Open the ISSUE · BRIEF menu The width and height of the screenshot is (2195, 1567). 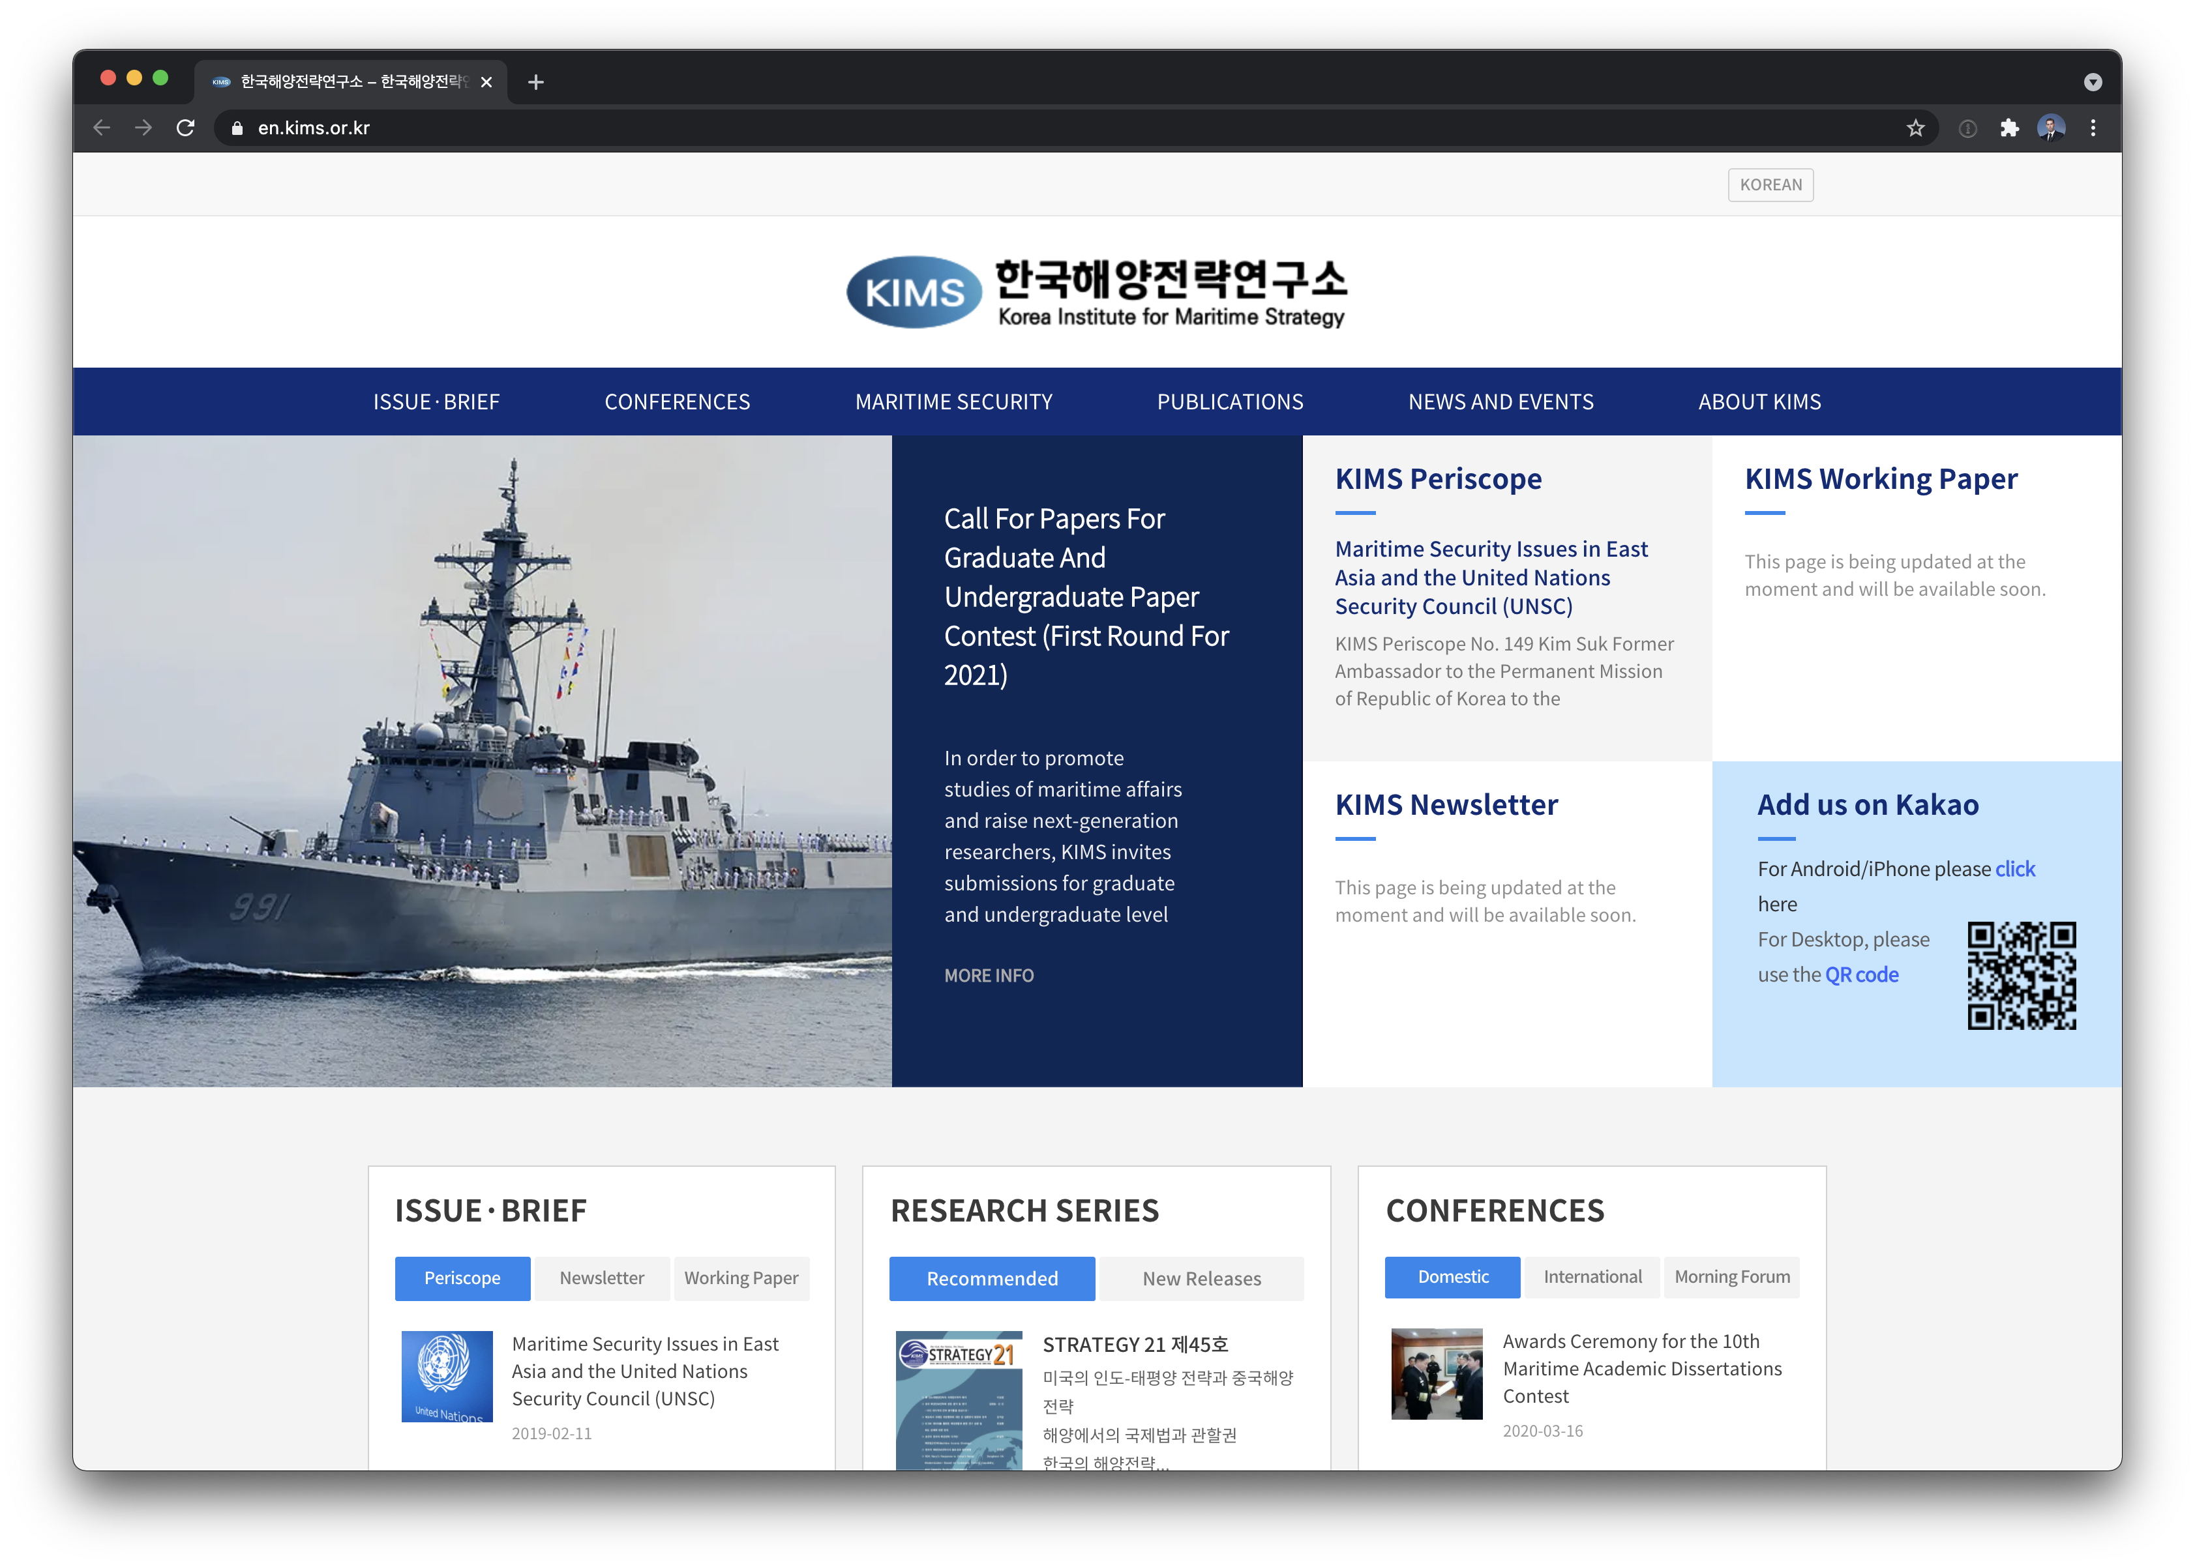(x=436, y=402)
